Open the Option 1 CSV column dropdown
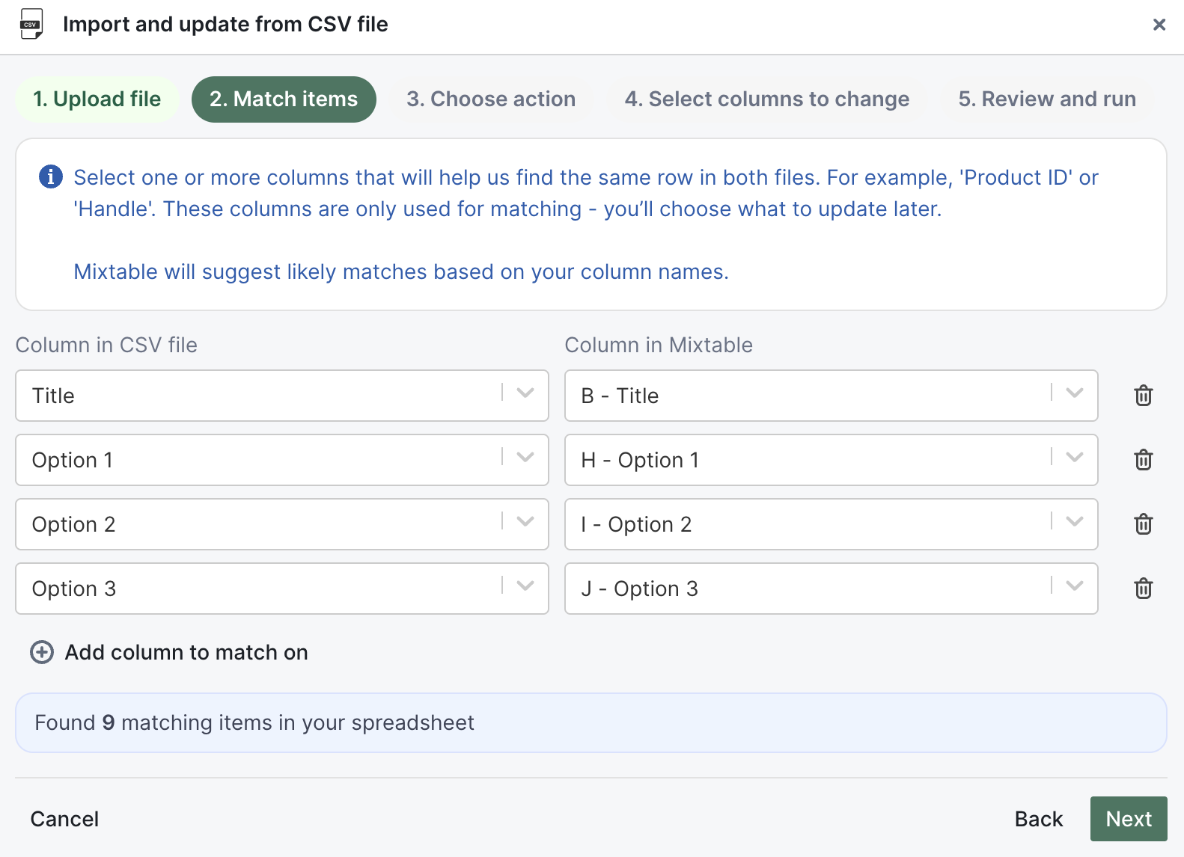The height and width of the screenshot is (857, 1184). (x=524, y=460)
